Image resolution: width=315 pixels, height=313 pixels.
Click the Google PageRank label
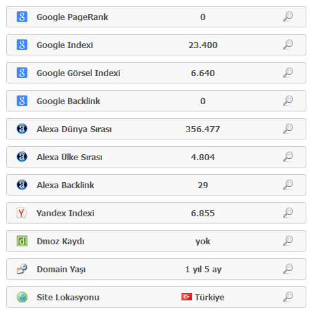pos(72,17)
